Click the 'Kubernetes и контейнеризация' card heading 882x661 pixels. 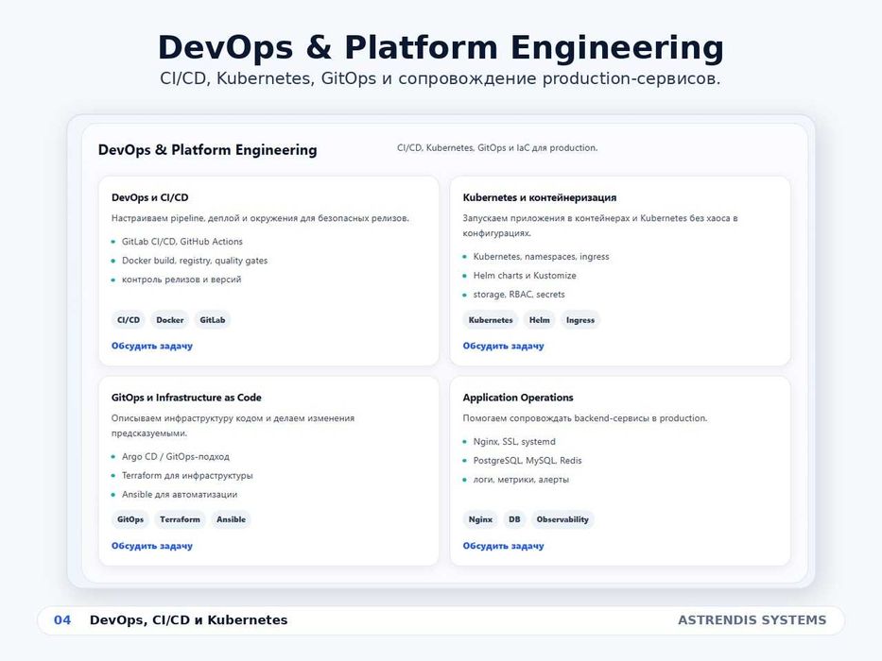(x=540, y=197)
